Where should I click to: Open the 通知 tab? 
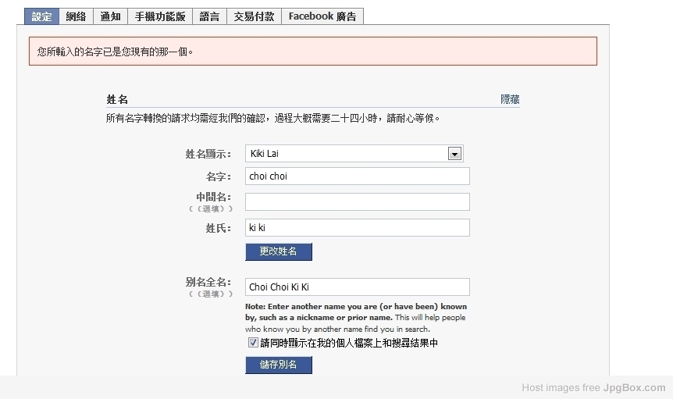[110, 16]
